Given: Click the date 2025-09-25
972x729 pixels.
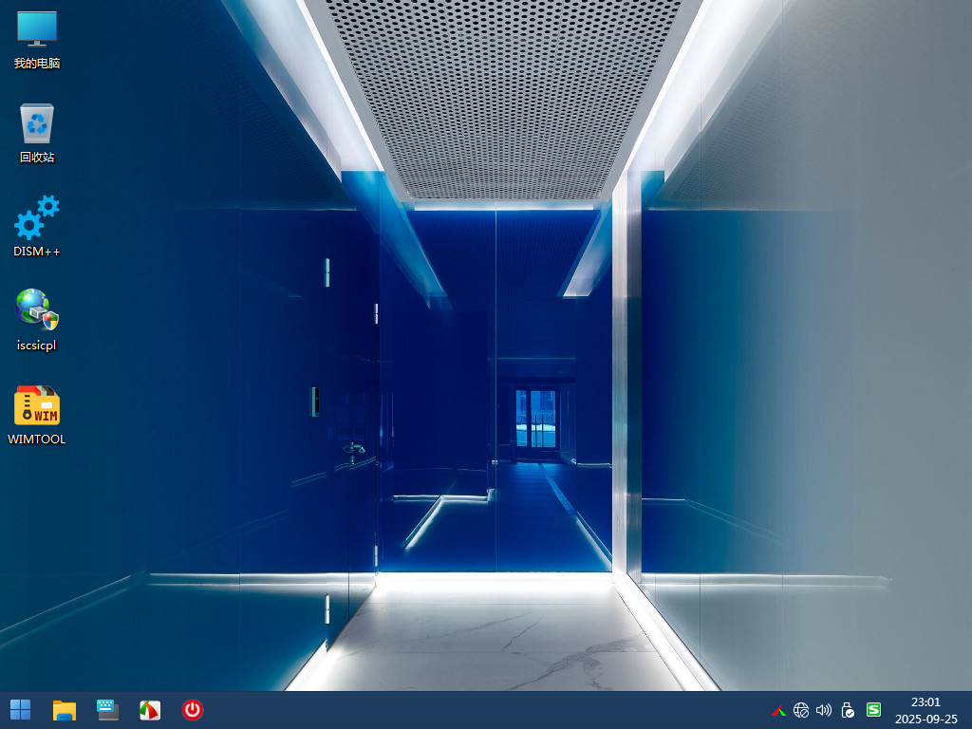Looking at the screenshot, I should [926, 720].
